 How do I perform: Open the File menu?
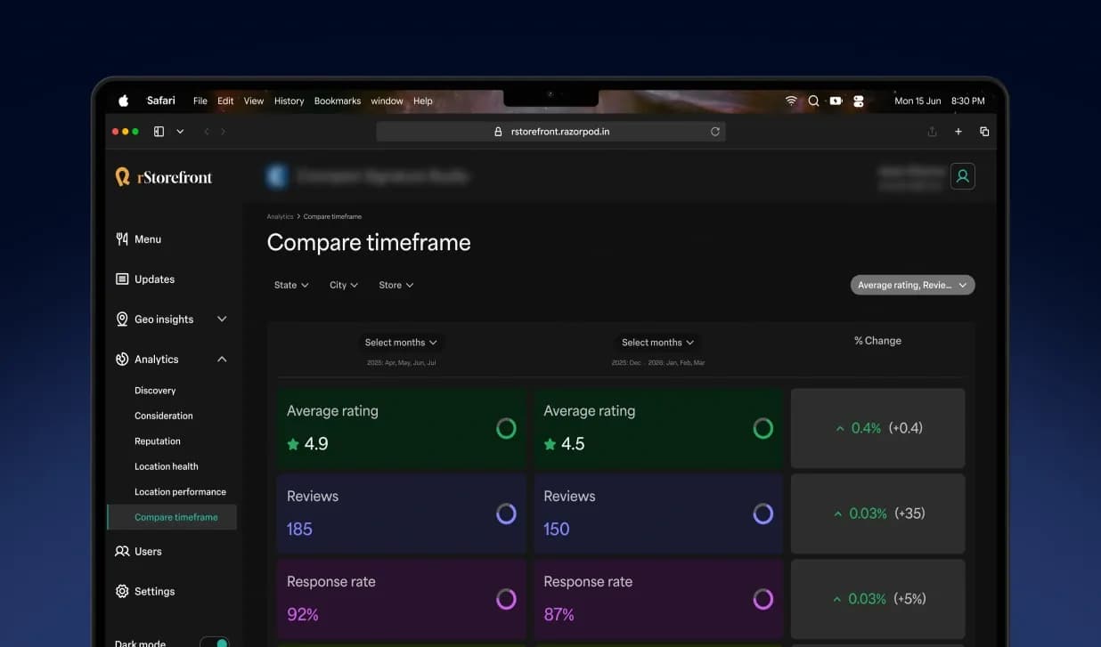(200, 101)
